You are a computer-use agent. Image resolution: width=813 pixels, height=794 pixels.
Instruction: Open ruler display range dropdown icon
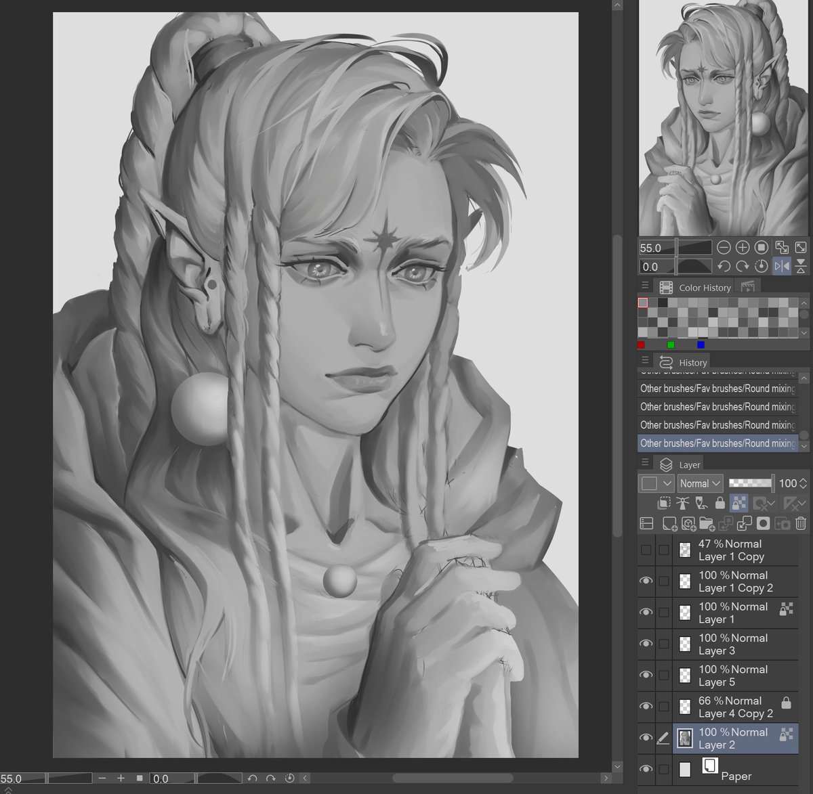(x=794, y=503)
